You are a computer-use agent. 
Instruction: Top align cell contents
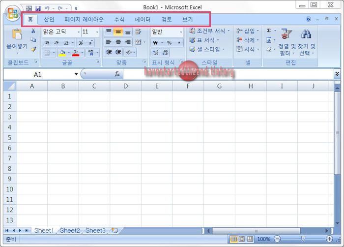pyautogui.click(x=109, y=31)
